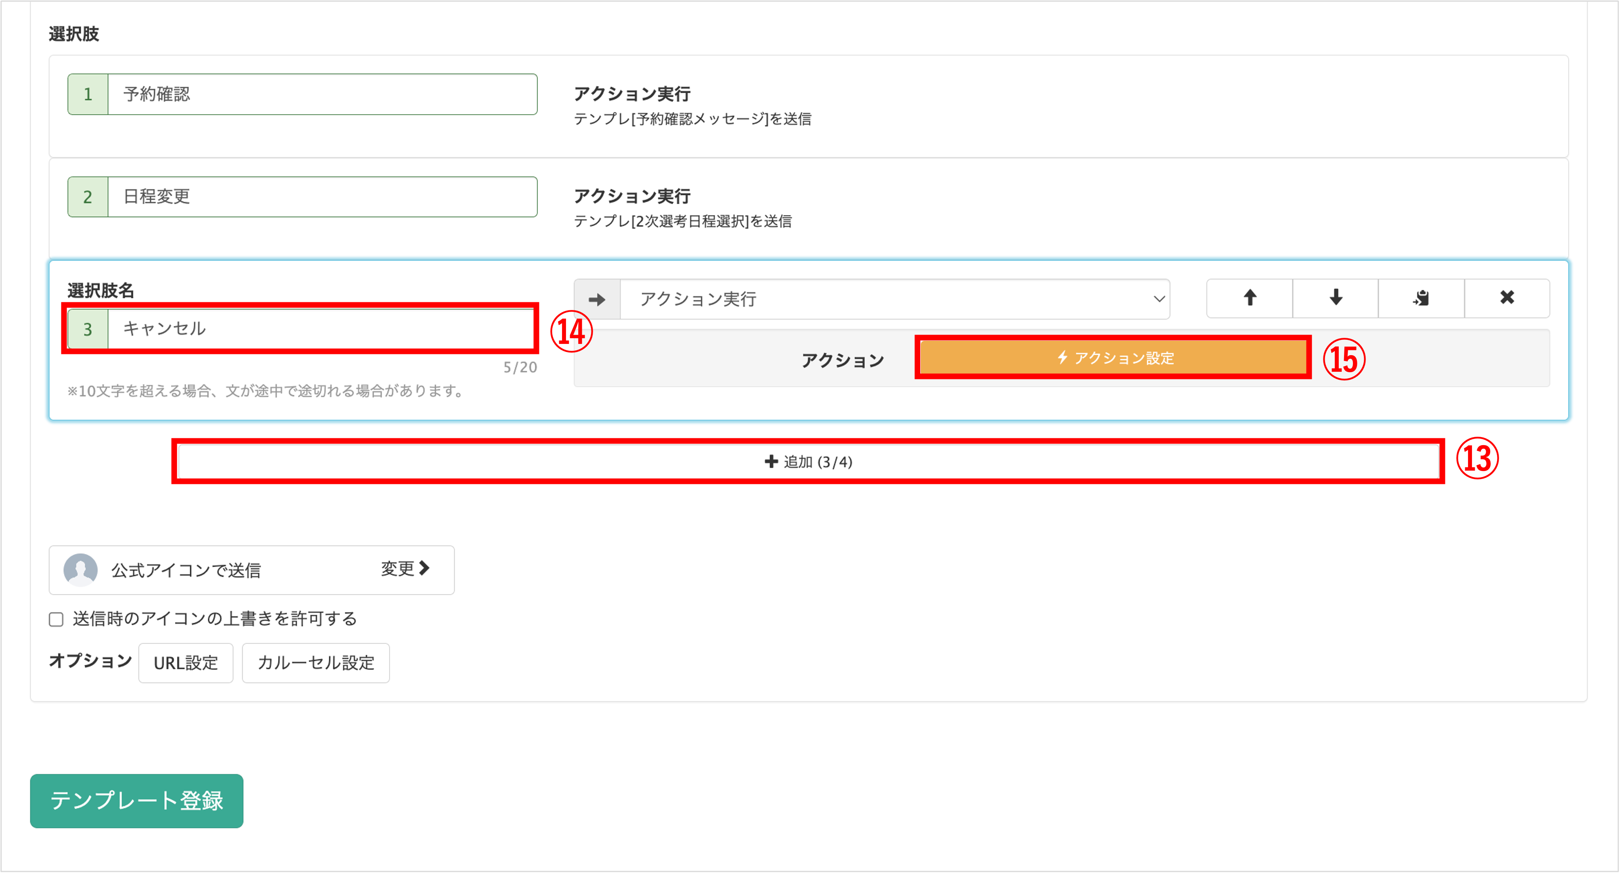Viewport: 1621px width, 873px height.
Task: Click the テンプレート登録 button
Action: point(136,801)
